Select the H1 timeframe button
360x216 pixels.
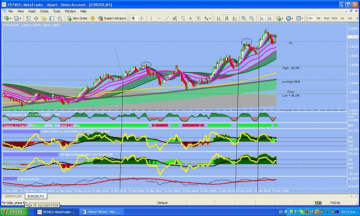(342, 18)
